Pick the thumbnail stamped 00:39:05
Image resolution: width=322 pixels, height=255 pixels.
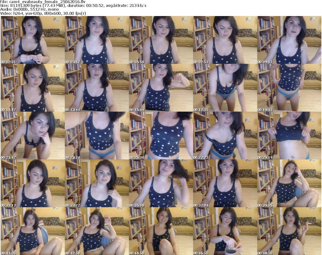click(x=289, y=183)
